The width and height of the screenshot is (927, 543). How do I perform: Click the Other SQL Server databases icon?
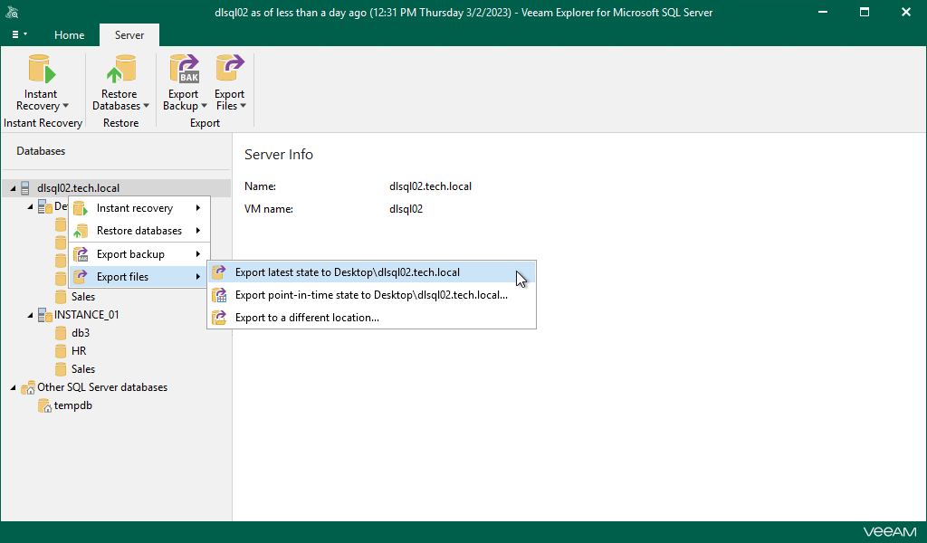tap(28, 387)
